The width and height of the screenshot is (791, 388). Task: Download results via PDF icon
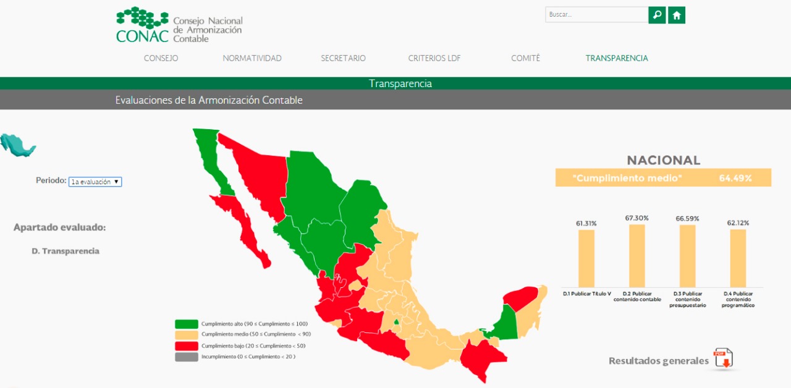coord(723,359)
